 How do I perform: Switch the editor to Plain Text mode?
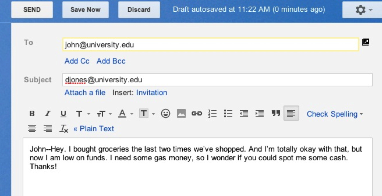tap(94, 128)
